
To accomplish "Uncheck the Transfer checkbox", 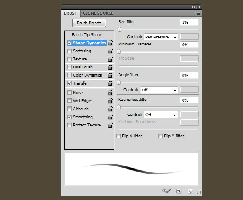I will point(69,83).
